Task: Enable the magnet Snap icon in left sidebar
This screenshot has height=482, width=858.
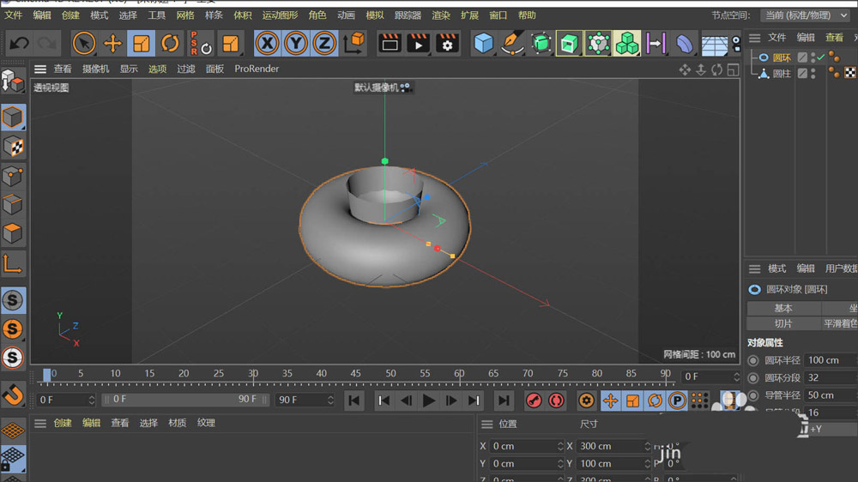Action: point(13,395)
